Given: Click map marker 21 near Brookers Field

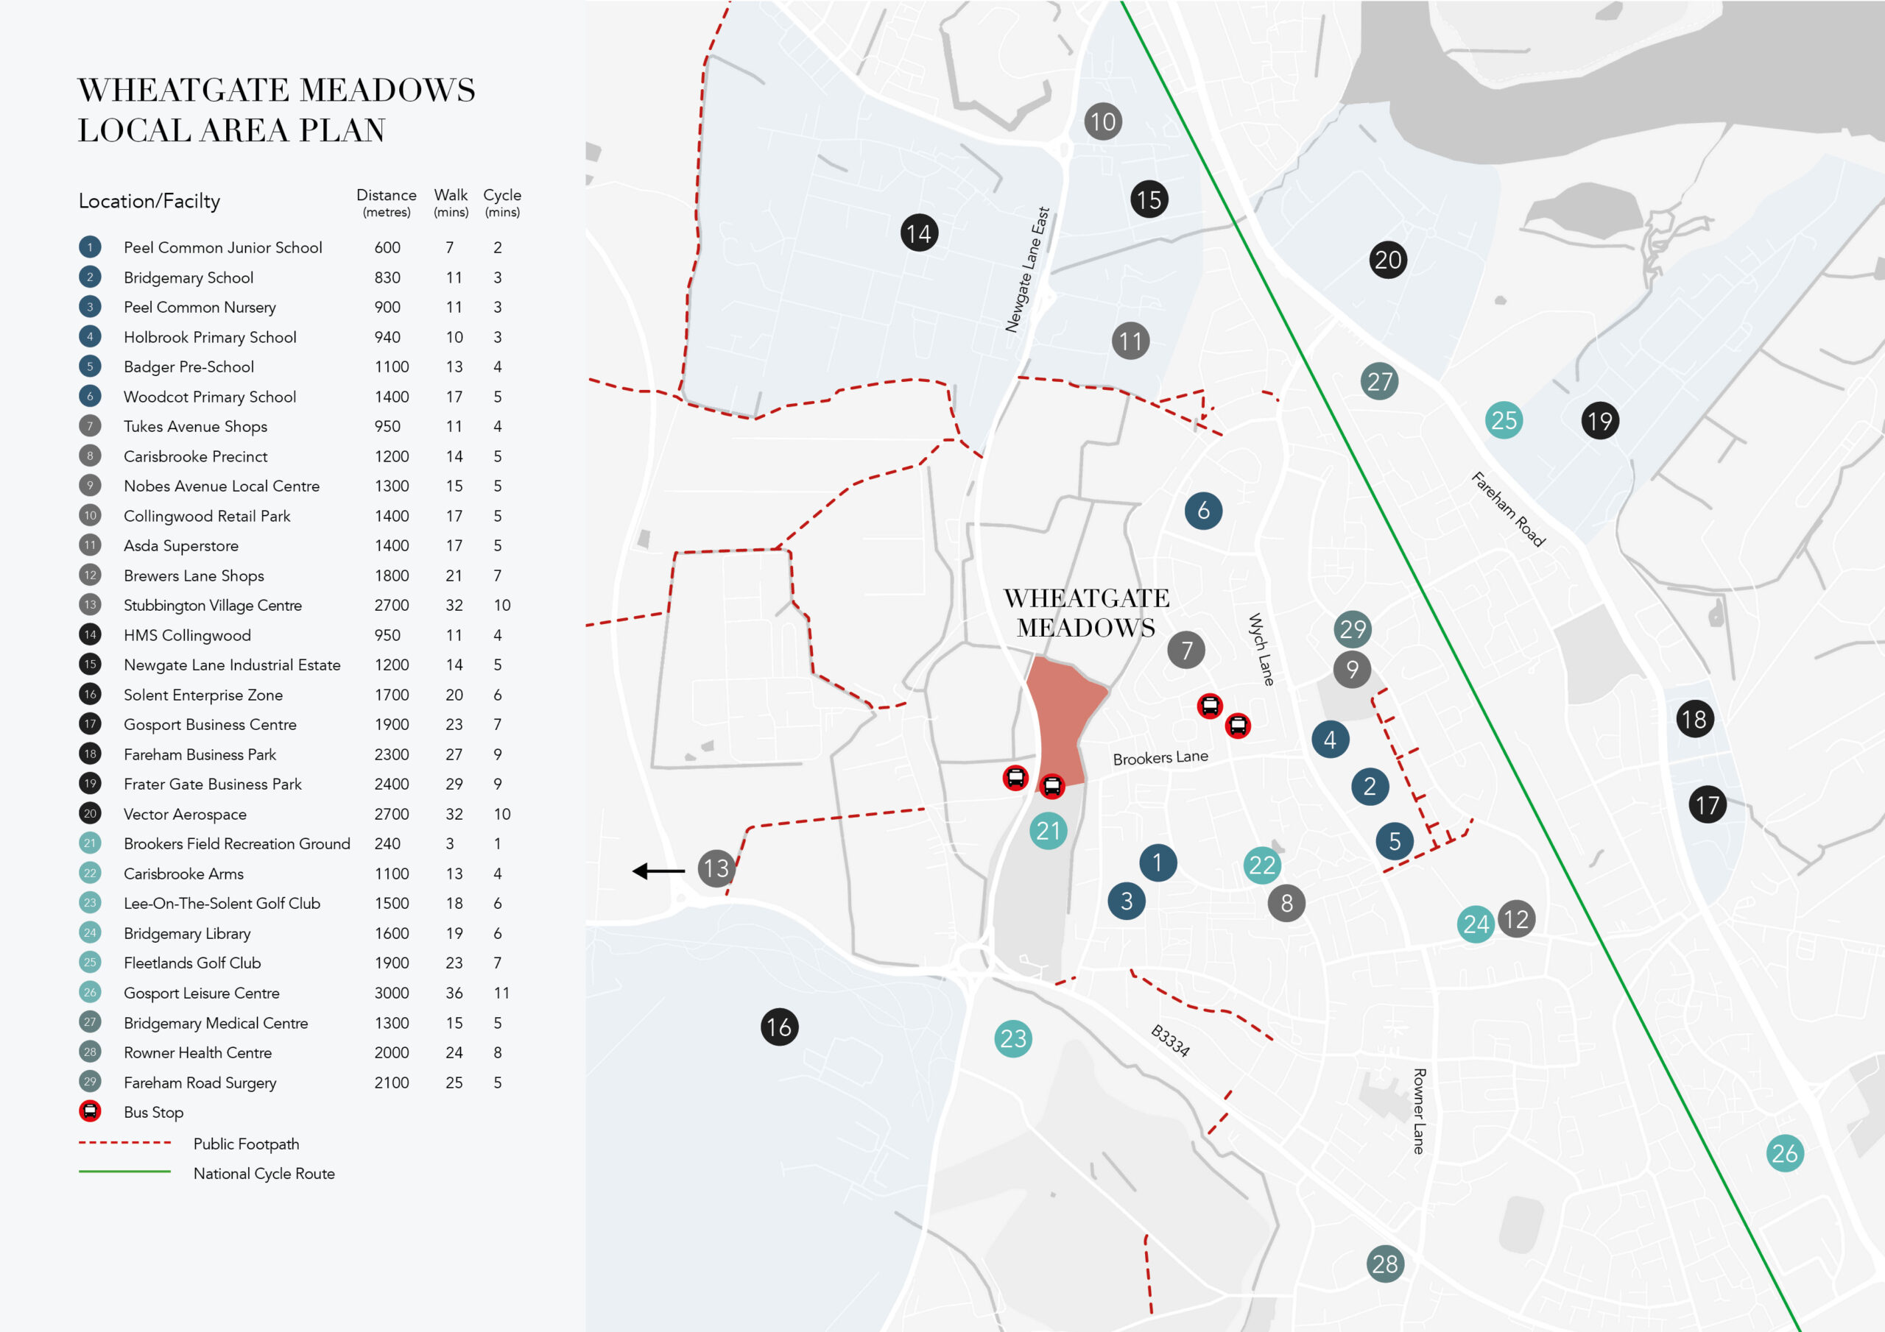Looking at the screenshot, I should 1048,831.
